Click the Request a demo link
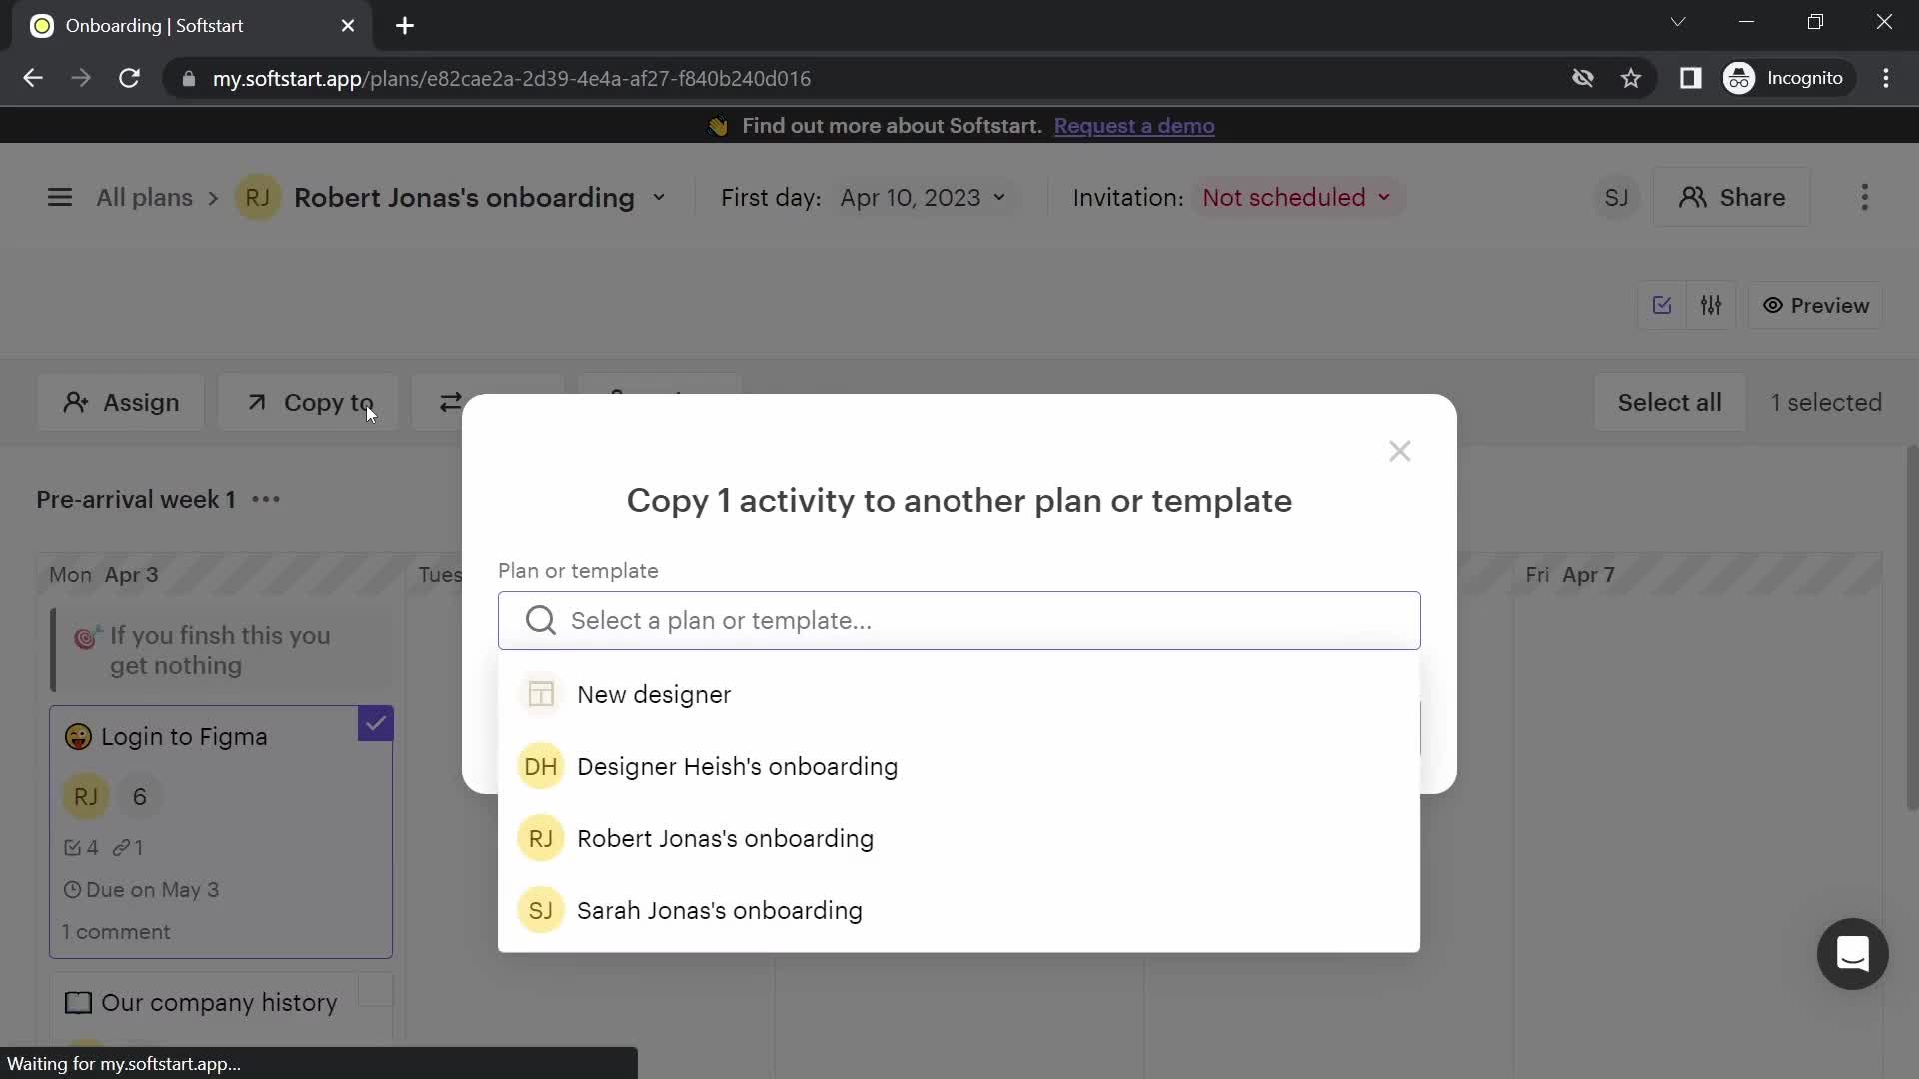Screen dimensions: 1919x1079 pos(1134,125)
